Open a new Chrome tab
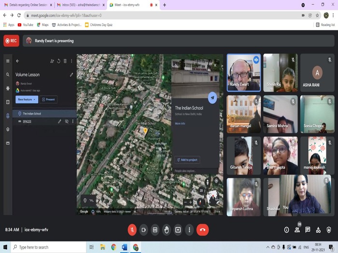Screen dimensions: 338x253 coord(165,5)
